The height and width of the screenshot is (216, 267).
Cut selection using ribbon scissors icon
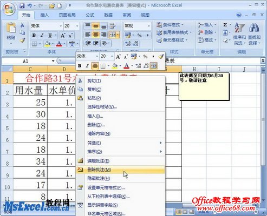coord(22,25)
